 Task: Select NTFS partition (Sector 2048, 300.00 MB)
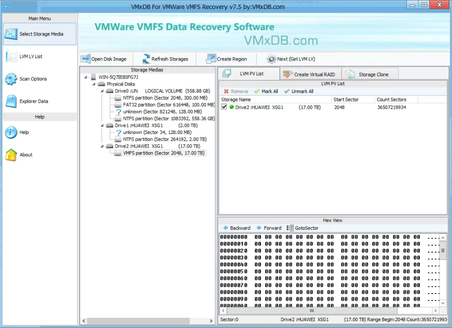165,98
